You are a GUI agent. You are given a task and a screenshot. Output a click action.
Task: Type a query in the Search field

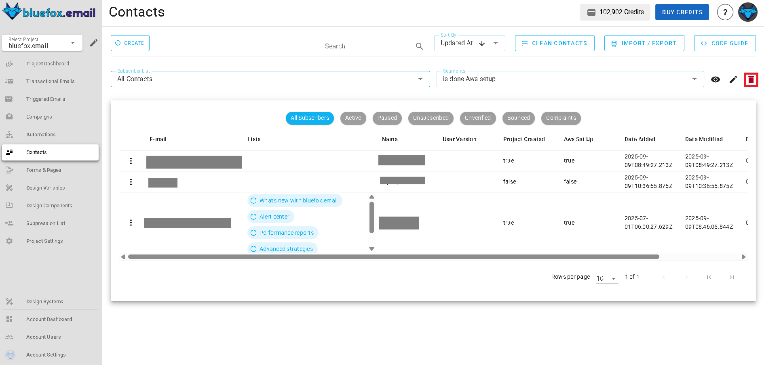click(368, 45)
